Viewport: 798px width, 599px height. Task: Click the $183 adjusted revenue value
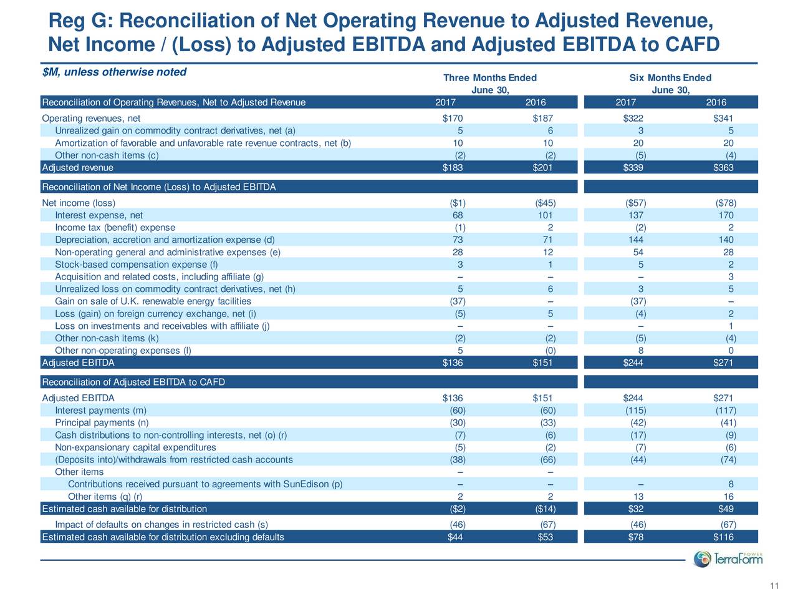[x=453, y=167]
